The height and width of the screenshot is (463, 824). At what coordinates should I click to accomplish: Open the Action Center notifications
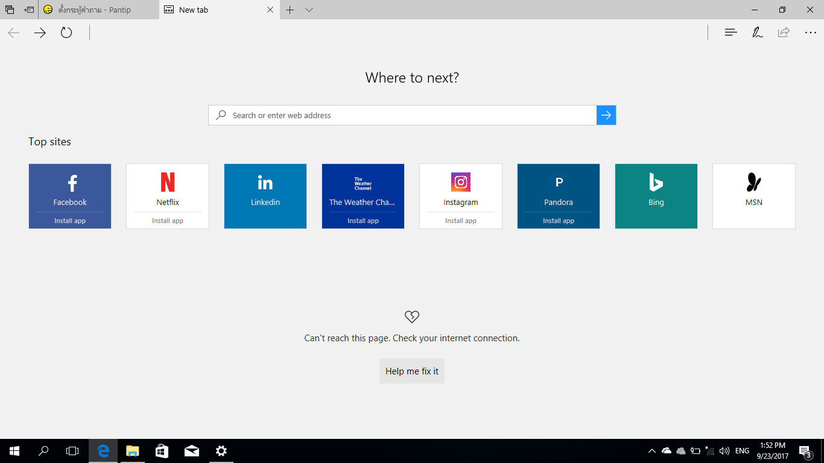tap(805, 451)
